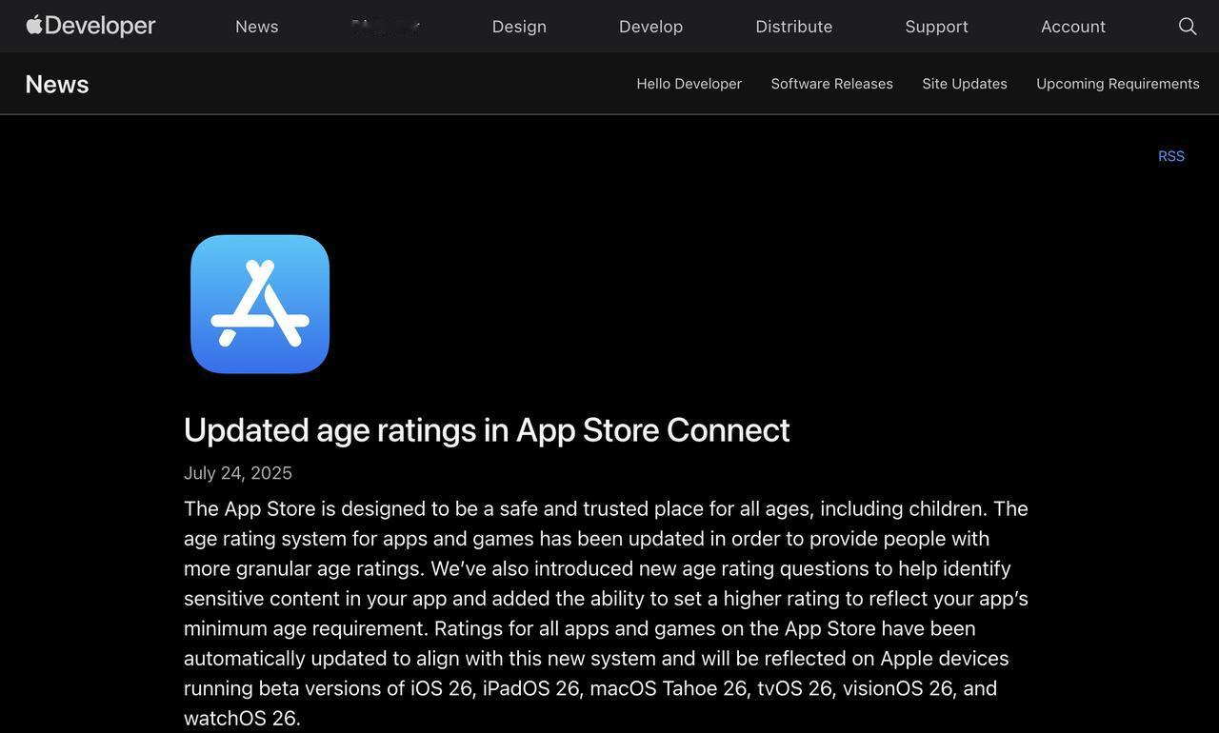Go to Hello Developer section

click(689, 84)
